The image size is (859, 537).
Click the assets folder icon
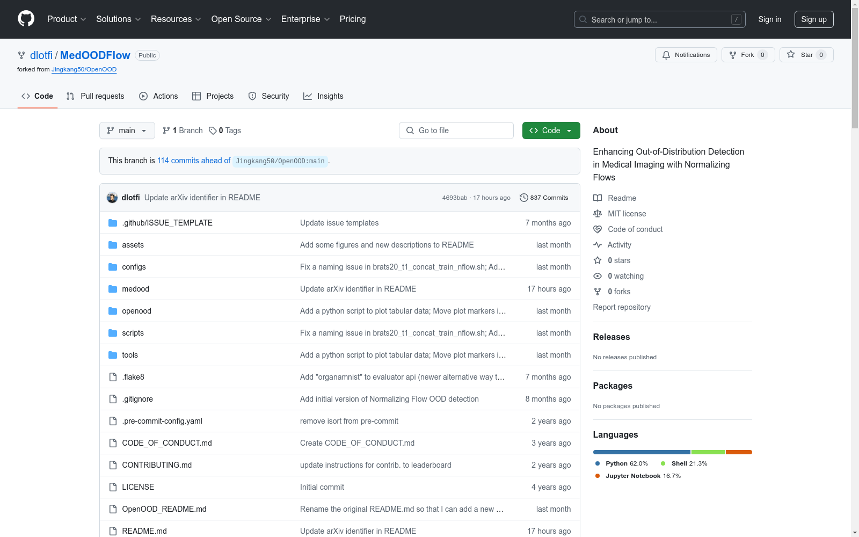pyautogui.click(x=113, y=245)
